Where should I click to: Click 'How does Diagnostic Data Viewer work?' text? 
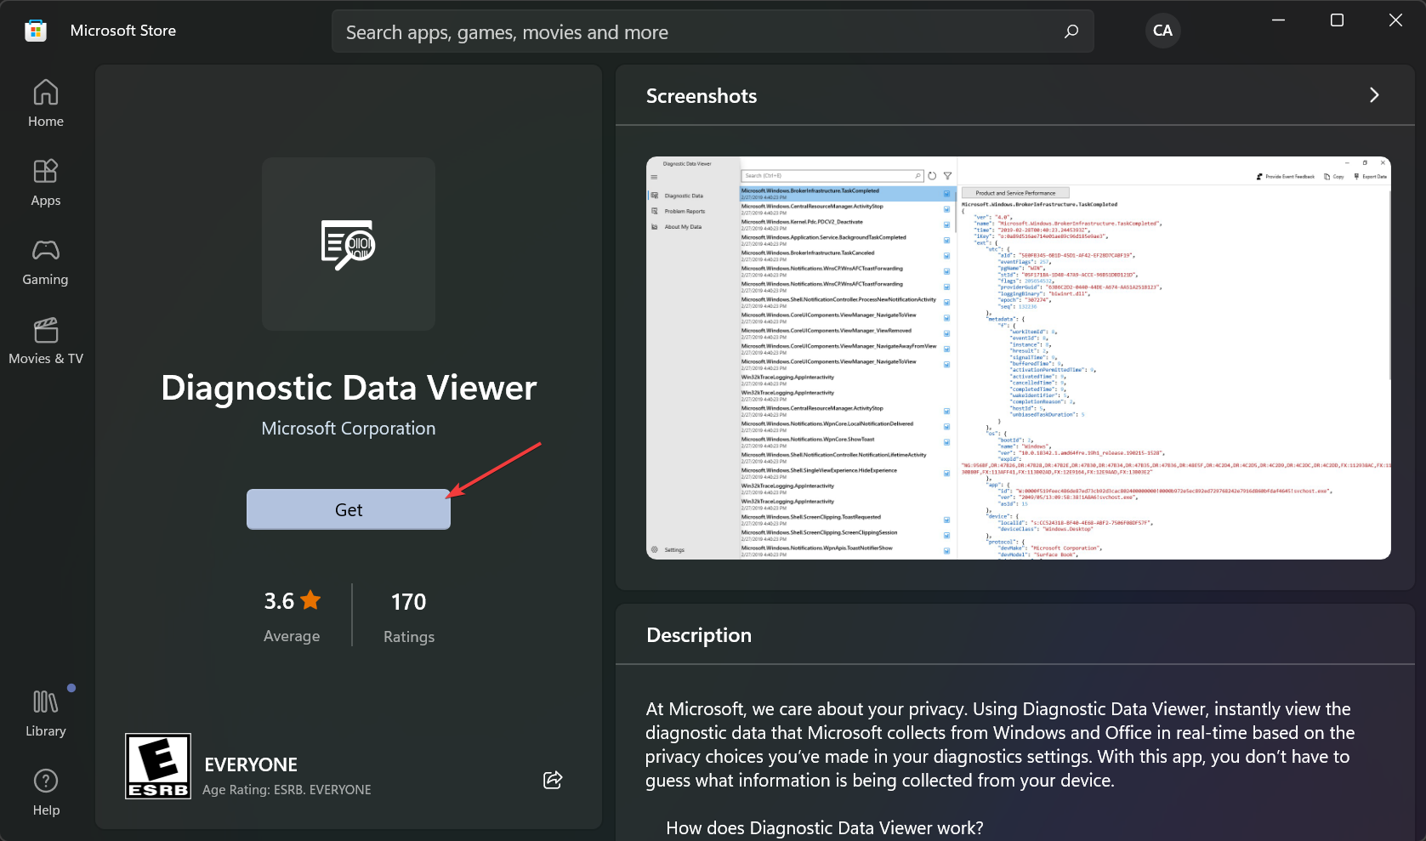[825, 828]
